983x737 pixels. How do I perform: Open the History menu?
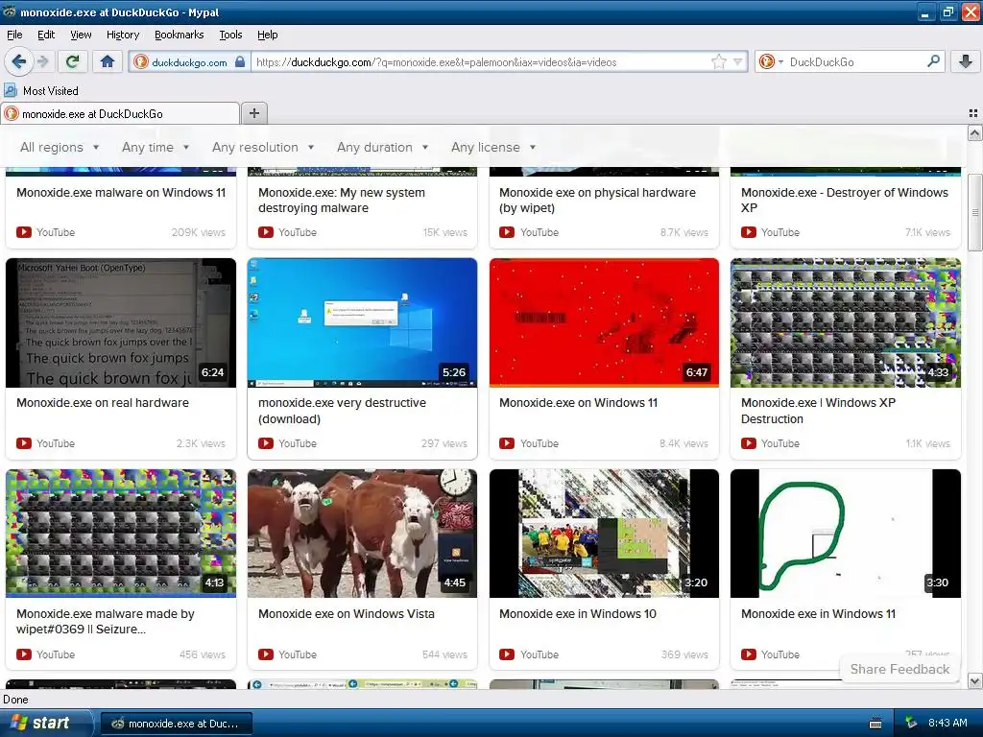tap(123, 36)
